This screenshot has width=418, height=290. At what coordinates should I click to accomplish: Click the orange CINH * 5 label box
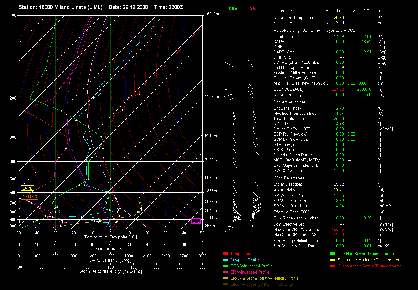point(29,197)
